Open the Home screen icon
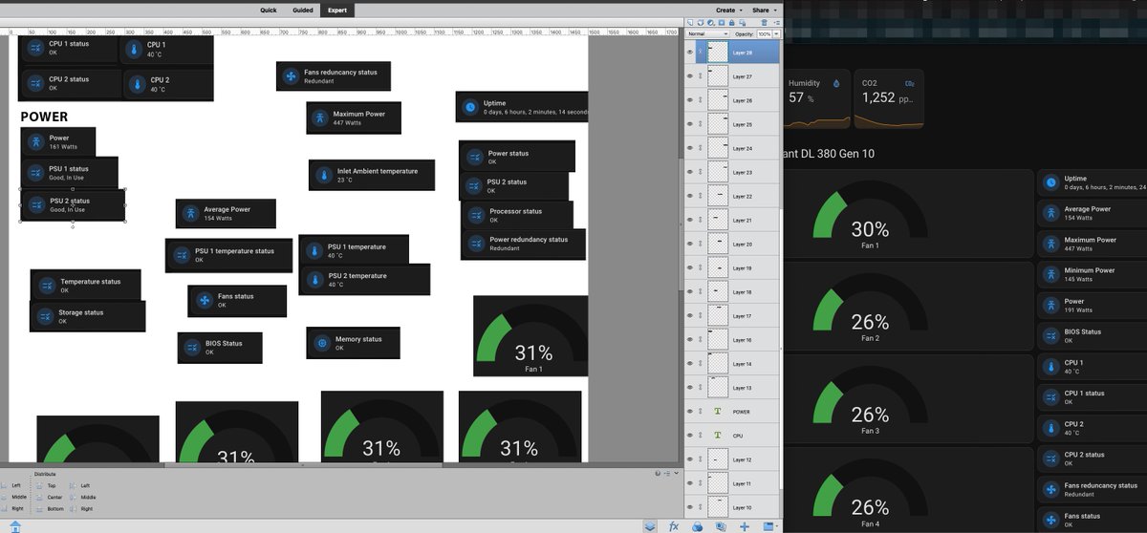 [x=14, y=526]
